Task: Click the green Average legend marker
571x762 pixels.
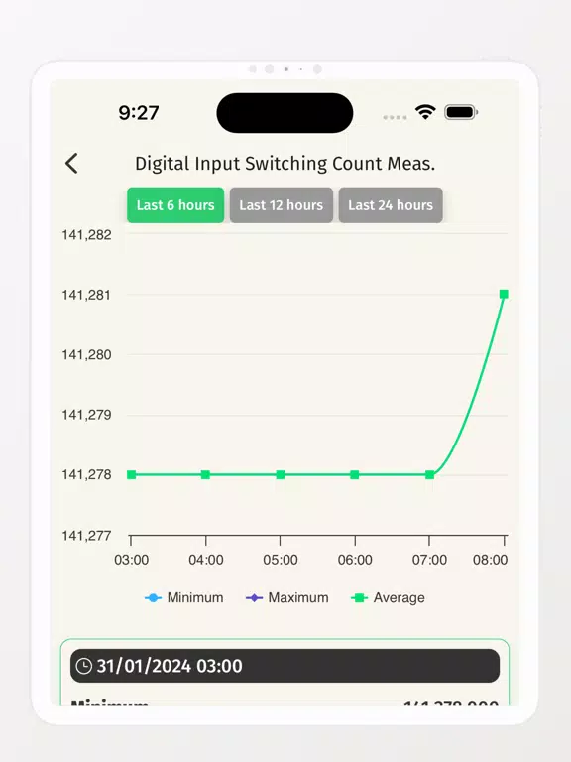Action: [x=359, y=598]
